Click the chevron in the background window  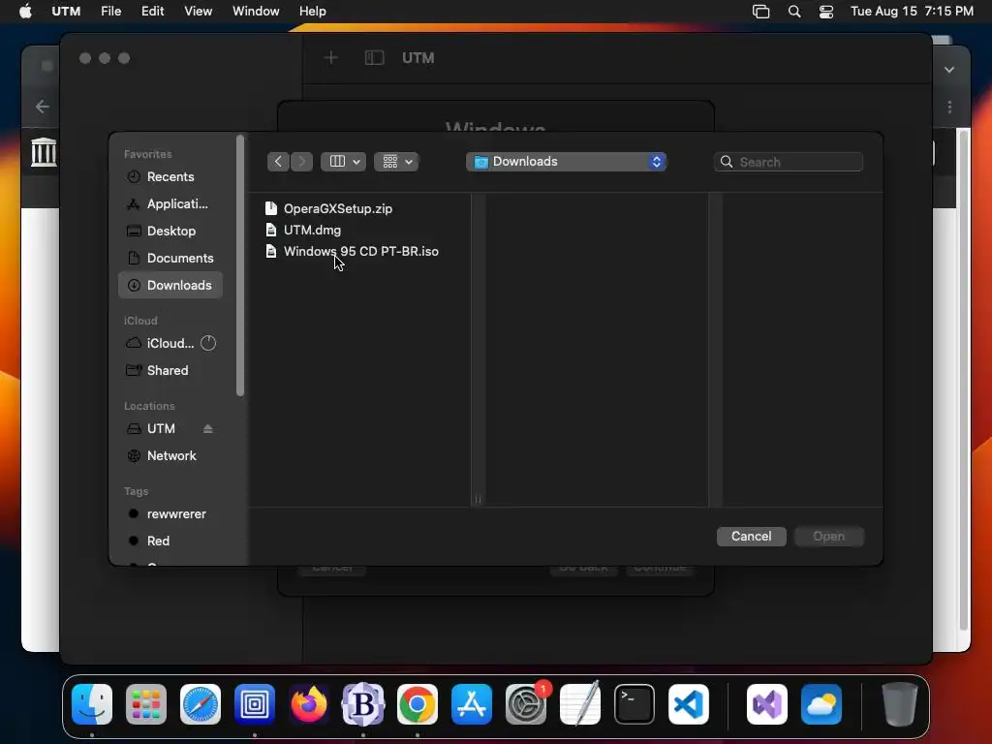(x=949, y=70)
